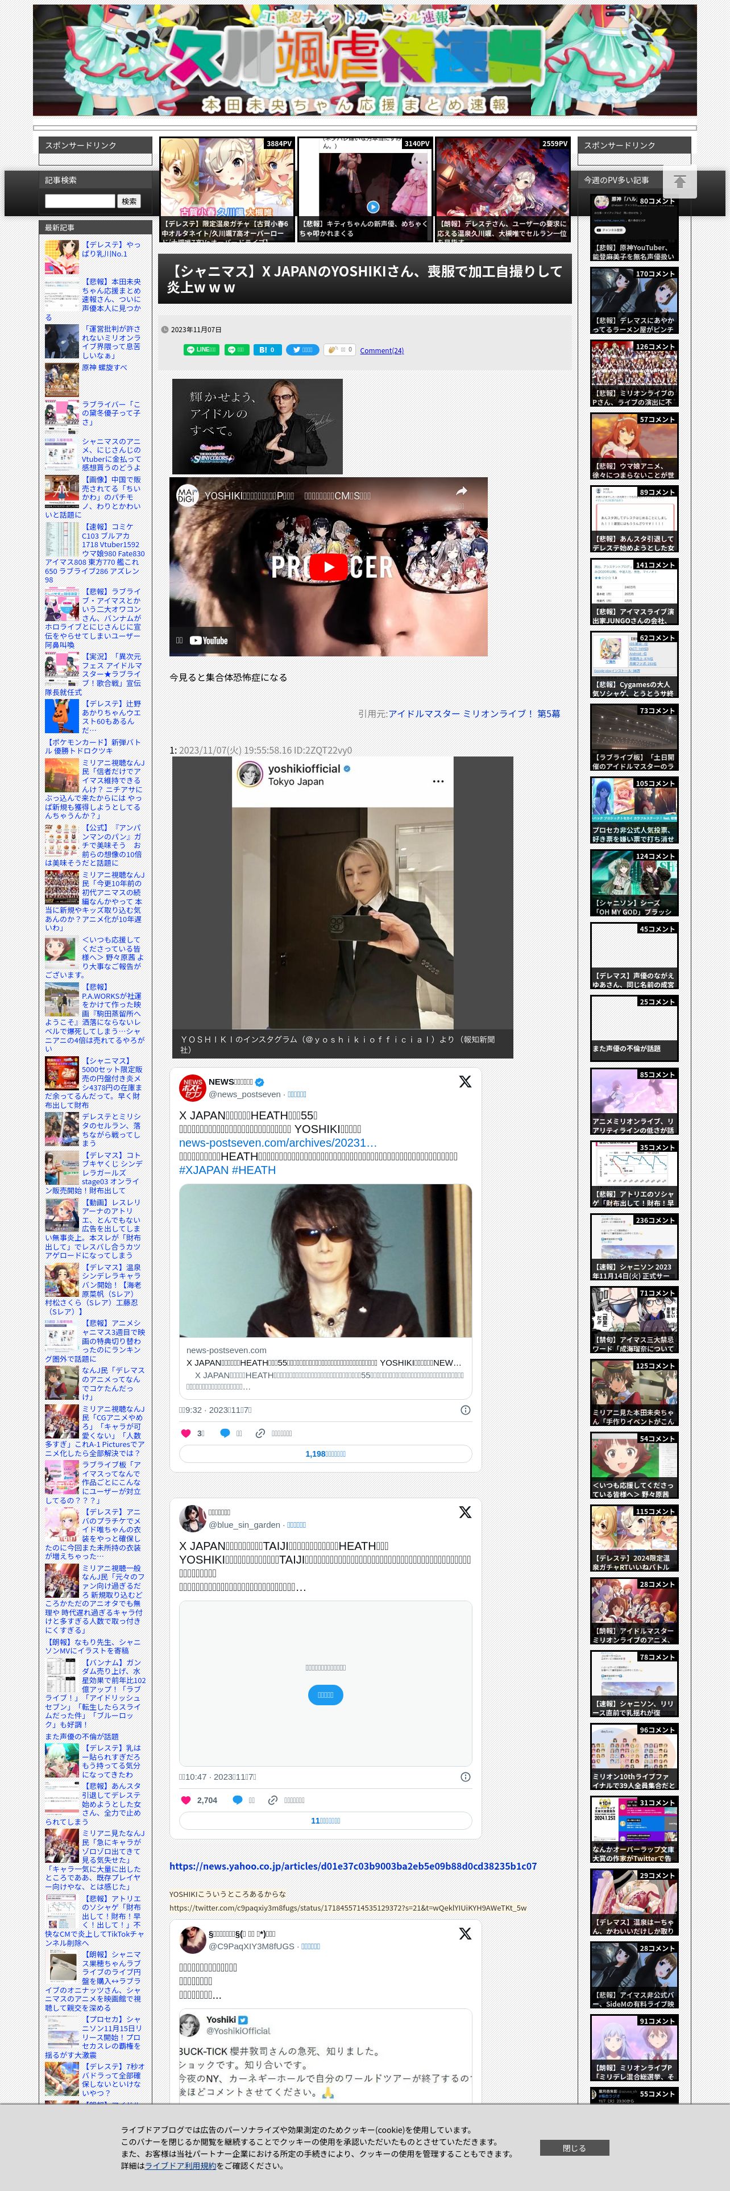This screenshot has width=730, height=2191.
Task: Like the news_postseven tweet with the heart
Action: point(186,1433)
